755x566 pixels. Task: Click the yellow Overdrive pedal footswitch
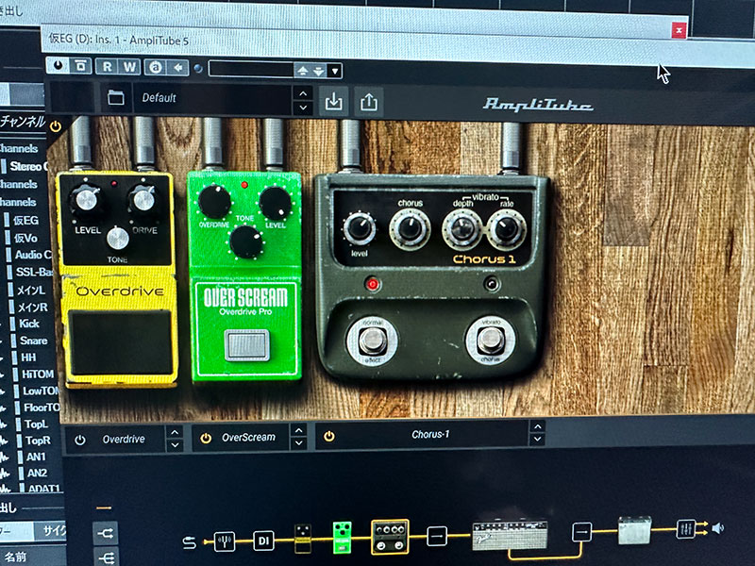121,342
